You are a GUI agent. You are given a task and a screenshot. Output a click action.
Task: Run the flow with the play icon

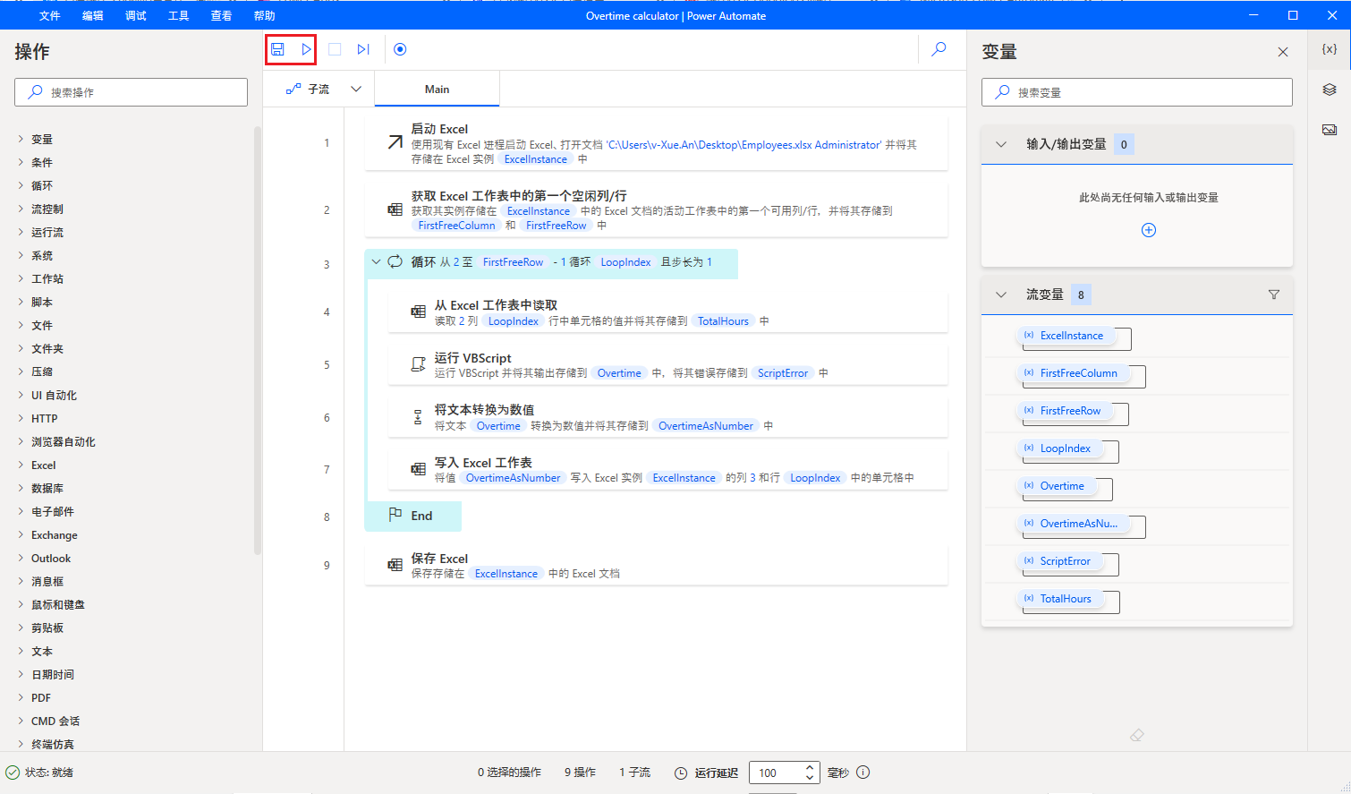[304, 49]
